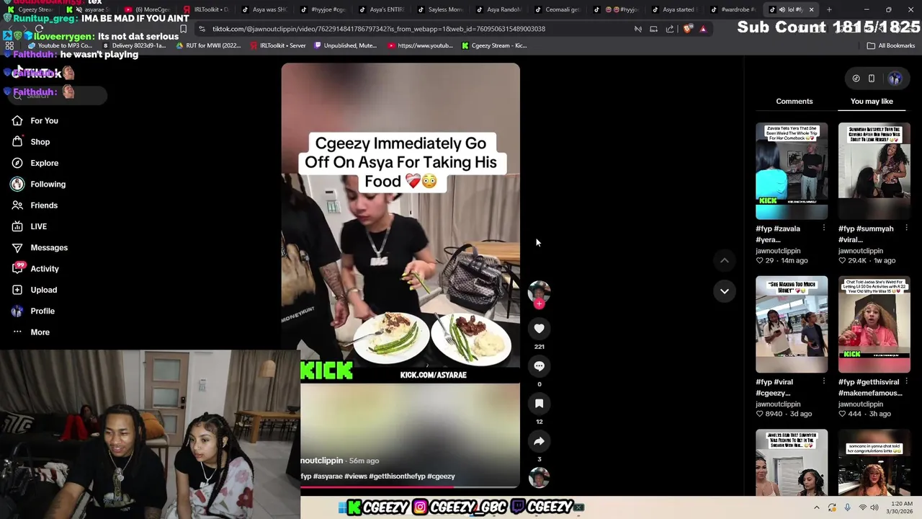This screenshot has width=922, height=519.
Task: Open options for the #getthisviral video
Action: point(906,381)
